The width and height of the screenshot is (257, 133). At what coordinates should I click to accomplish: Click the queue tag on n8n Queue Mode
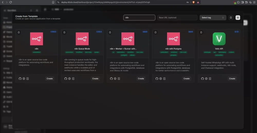pyautogui.click(x=97, y=52)
